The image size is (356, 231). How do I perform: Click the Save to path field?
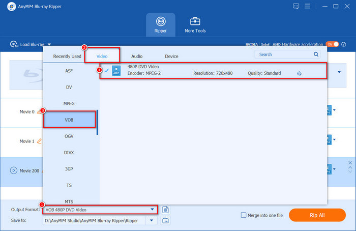click(x=94, y=220)
